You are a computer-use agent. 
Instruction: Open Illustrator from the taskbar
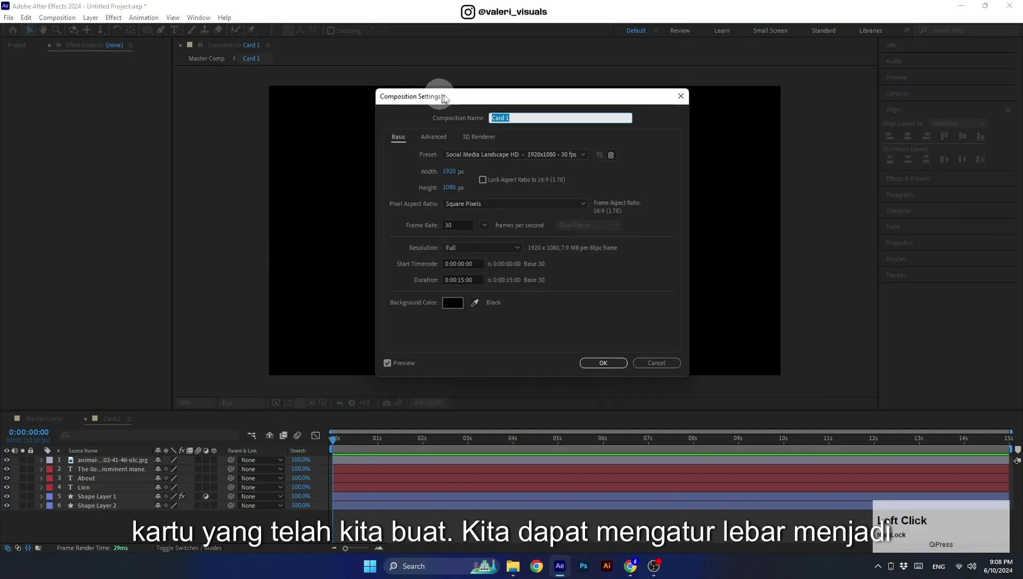coord(607,566)
